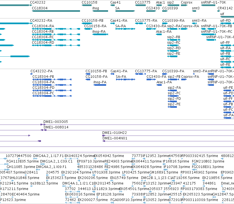Click the CG43232-RA transcript label
The width and height of the screenshot is (234, 204).
click(x=41, y=21)
